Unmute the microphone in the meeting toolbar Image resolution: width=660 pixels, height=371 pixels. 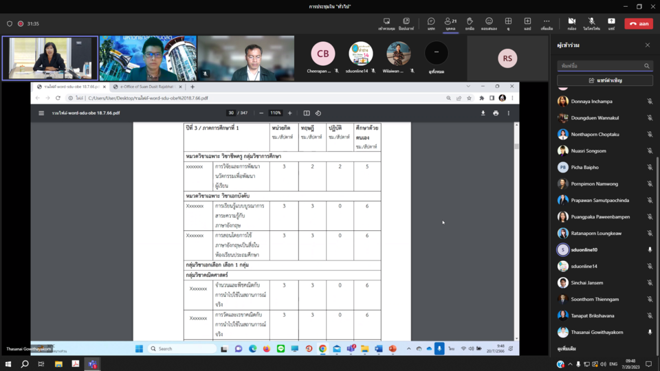tap(591, 23)
